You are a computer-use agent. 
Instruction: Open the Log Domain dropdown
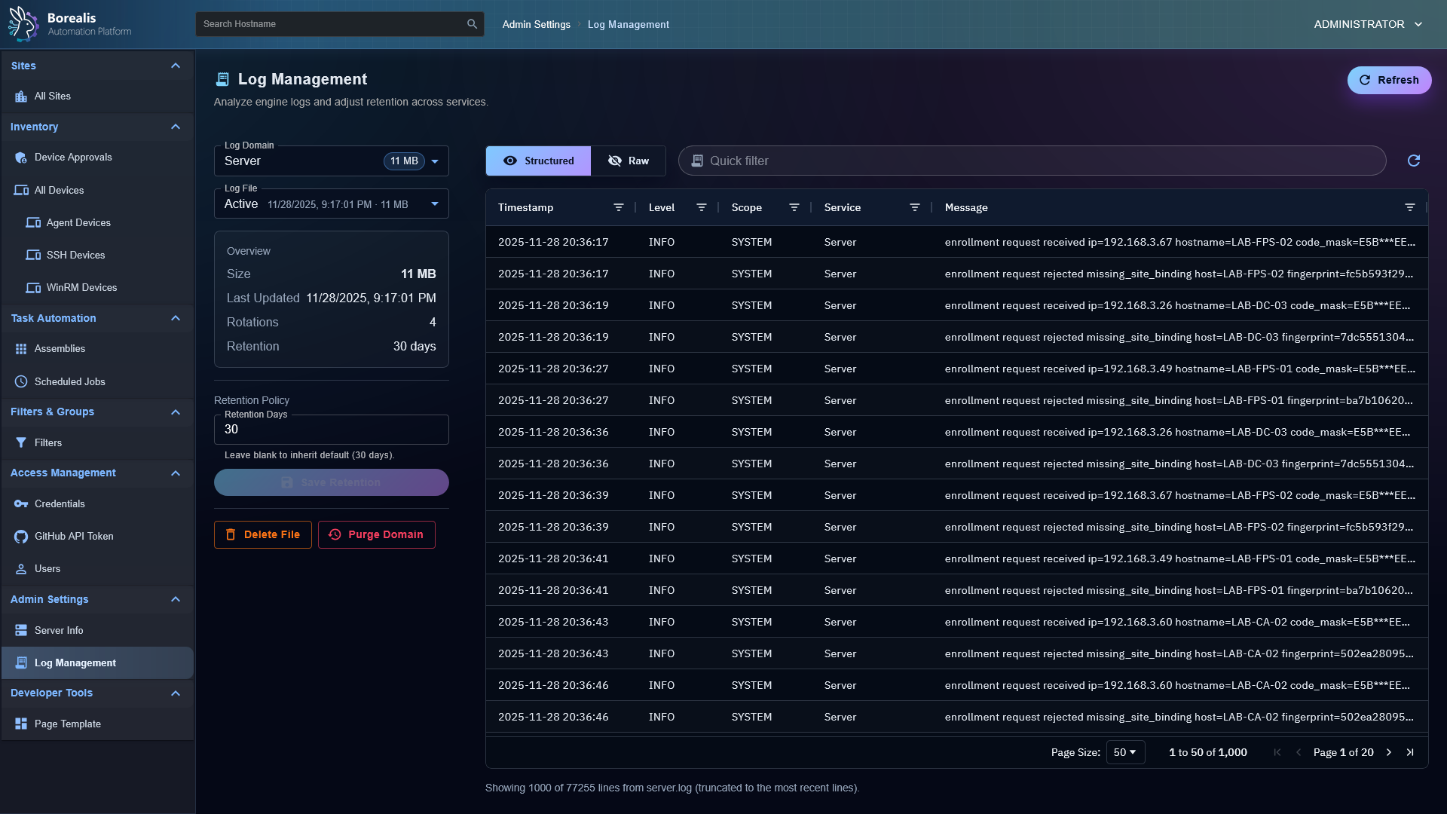click(435, 161)
